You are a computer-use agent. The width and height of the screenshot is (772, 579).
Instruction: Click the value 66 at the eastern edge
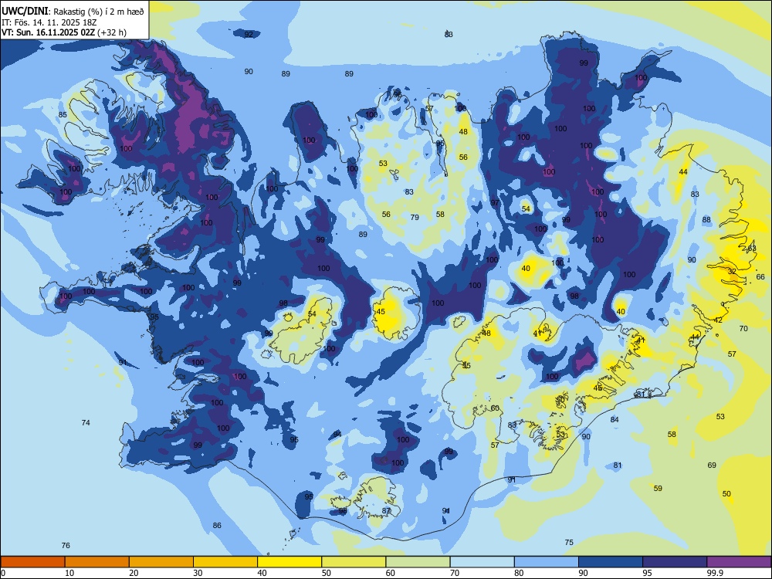pos(760,276)
